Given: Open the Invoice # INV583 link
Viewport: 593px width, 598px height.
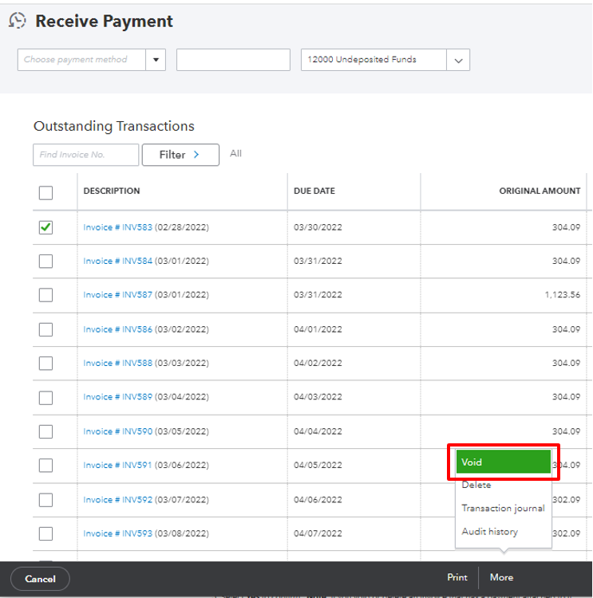Looking at the screenshot, I should click(117, 227).
